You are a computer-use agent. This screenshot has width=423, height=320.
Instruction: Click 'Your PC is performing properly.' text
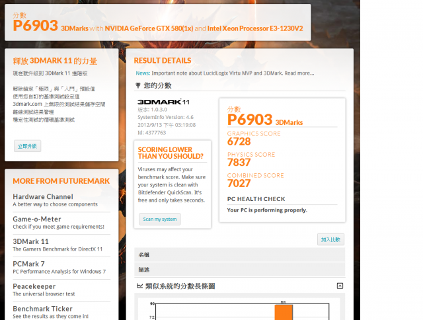tap(267, 210)
